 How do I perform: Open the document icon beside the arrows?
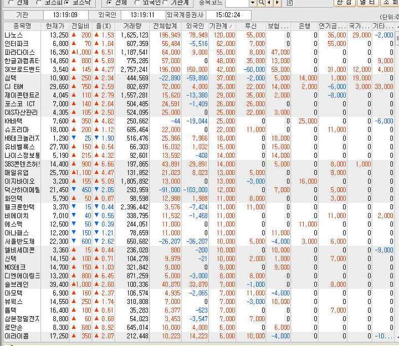pyautogui.click(x=290, y=3)
